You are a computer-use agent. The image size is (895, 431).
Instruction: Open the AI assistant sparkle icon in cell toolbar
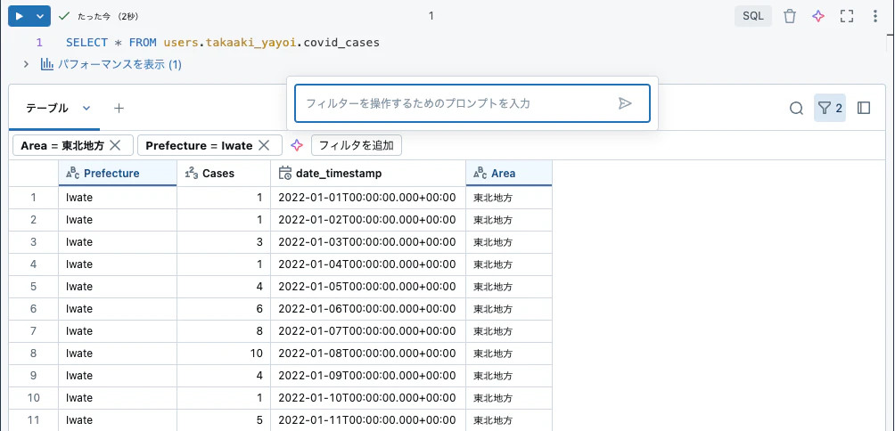818,16
